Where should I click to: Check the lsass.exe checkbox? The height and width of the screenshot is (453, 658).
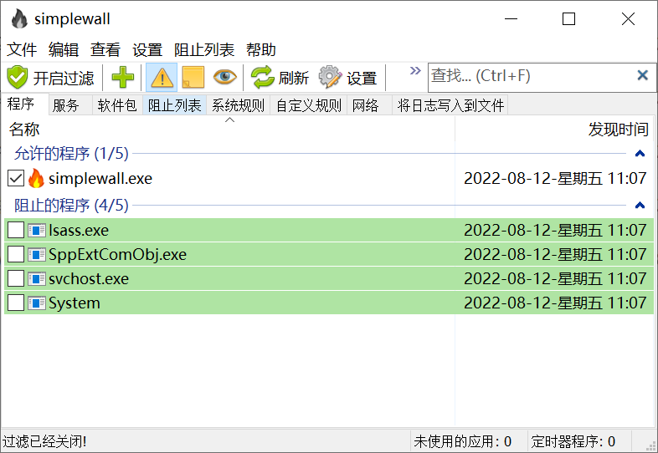[15, 231]
